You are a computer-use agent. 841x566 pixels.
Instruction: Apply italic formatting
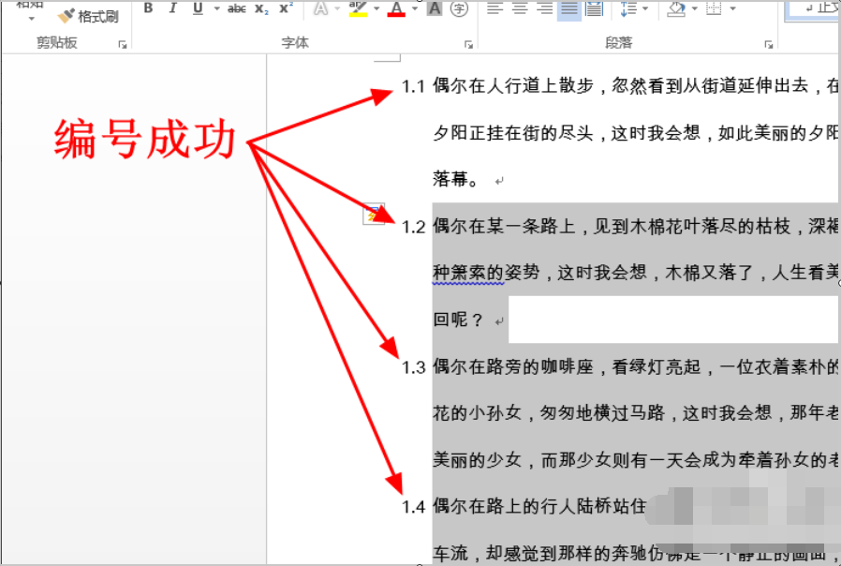pyautogui.click(x=171, y=7)
